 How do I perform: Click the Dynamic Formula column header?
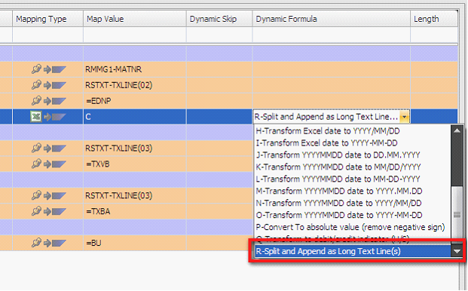pos(332,19)
